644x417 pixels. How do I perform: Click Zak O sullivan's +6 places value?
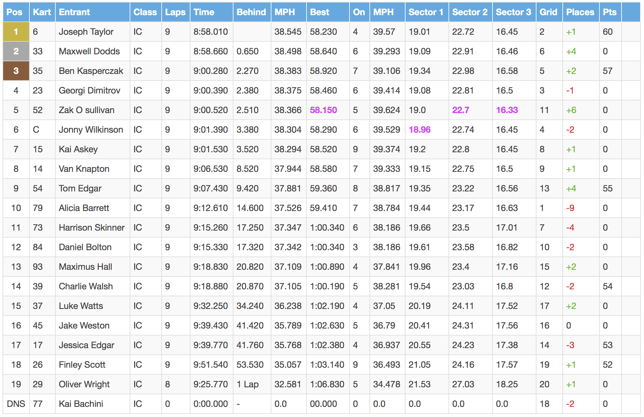[571, 110]
